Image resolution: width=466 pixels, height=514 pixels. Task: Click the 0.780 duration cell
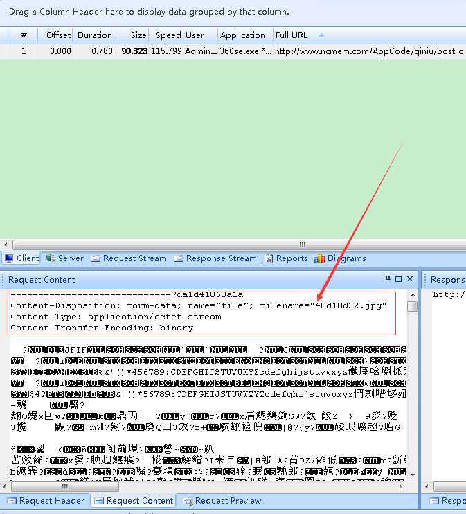point(102,51)
